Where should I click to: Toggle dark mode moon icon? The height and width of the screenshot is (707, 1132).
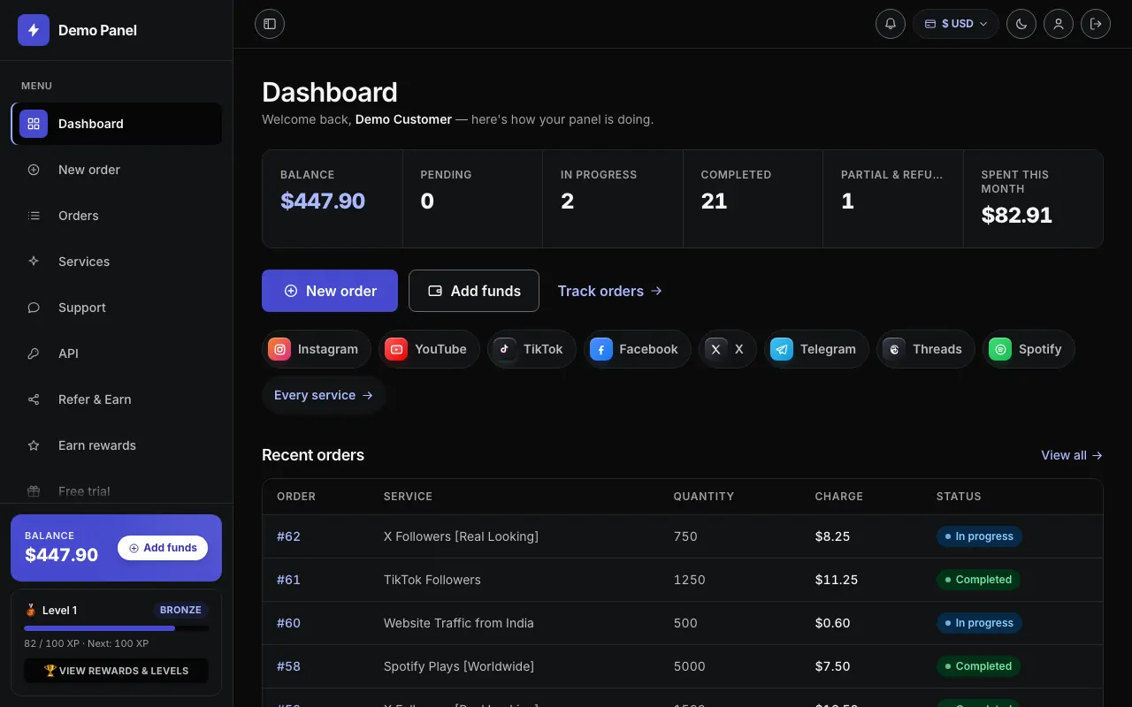(x=1021, y=24)
